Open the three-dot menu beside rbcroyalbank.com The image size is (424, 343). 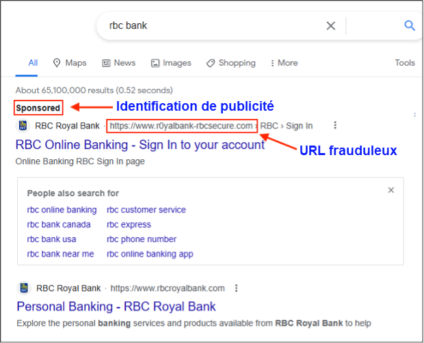point(236,288)
